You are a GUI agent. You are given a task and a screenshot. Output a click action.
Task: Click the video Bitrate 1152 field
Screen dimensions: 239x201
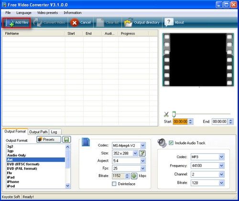tap(119, 176)
